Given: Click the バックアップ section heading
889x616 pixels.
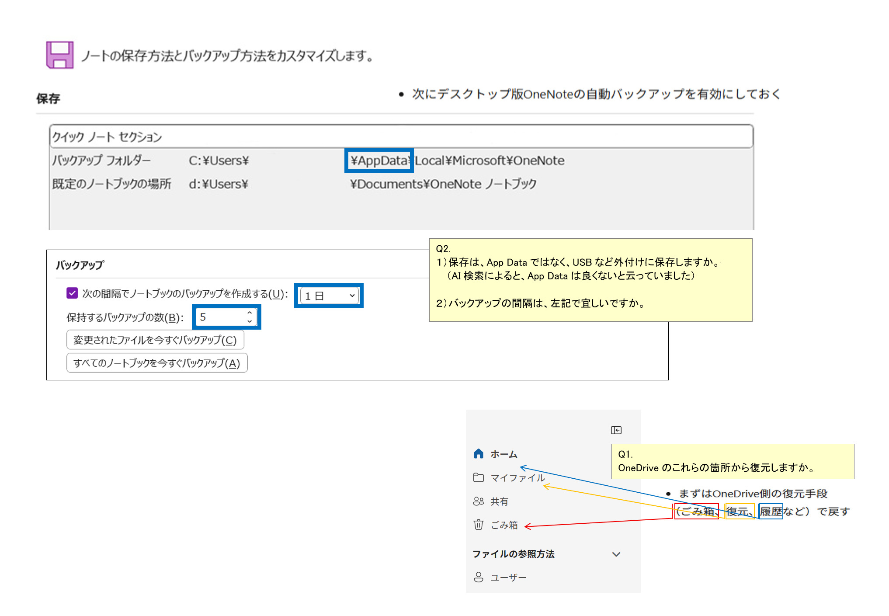Looking at the screenshot, I should pos(80,265).
